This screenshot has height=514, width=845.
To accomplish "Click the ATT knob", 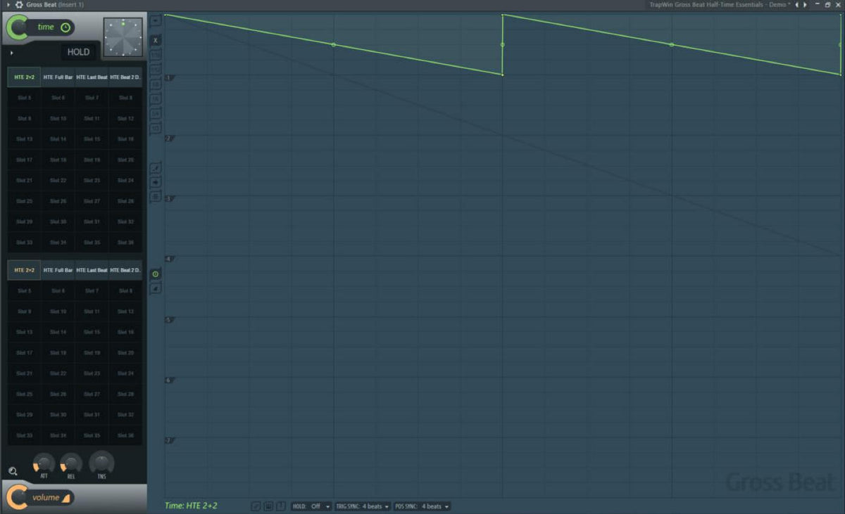I will pos(44,463).
